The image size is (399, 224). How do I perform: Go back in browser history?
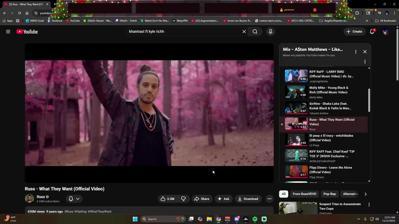pyautogui.click(x=4, y=13)
